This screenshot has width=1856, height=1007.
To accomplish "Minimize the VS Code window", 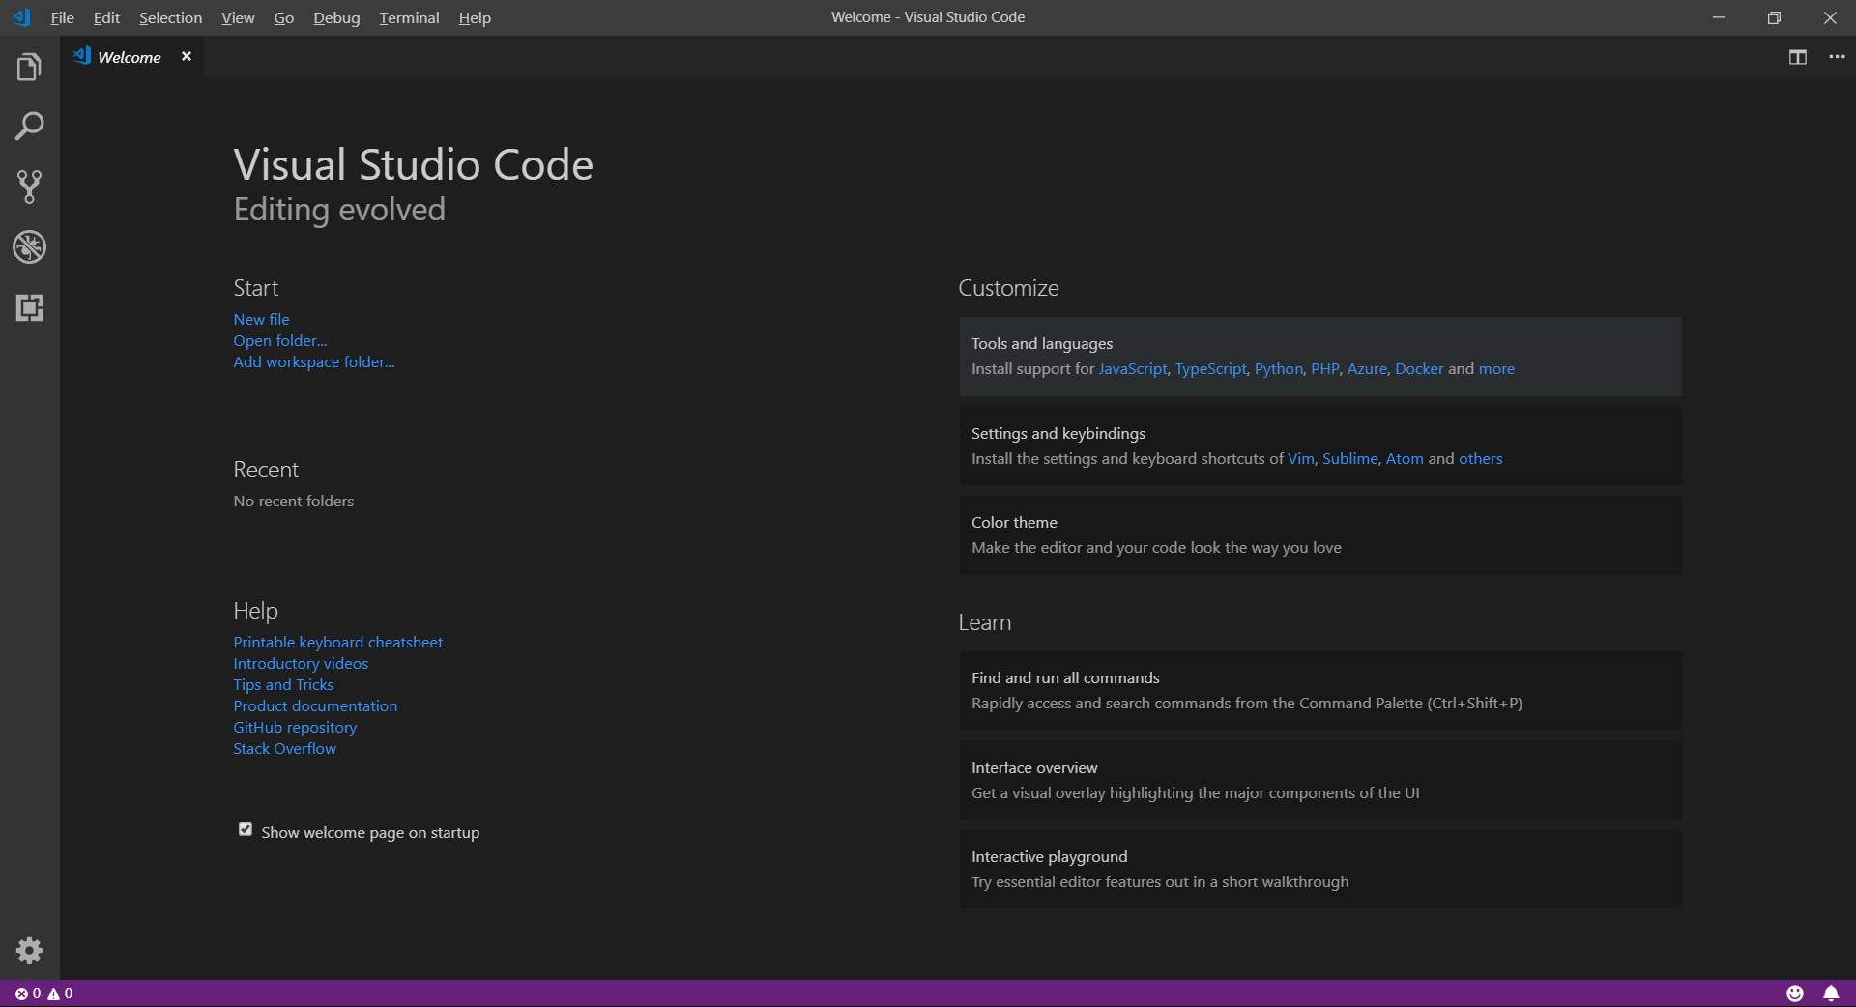I will coord(1719,17).
